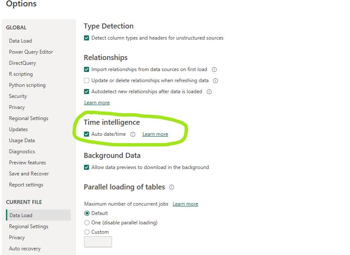Screen dimensions: 350x255
Task: Select the Default concurrent jobs radio button
Action: (x=87, y=213)
